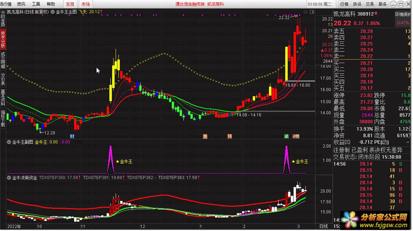The image size is (413, 231).
Task: Click the 服务 button
Action: pyautogui.click(x=383, y=4)
